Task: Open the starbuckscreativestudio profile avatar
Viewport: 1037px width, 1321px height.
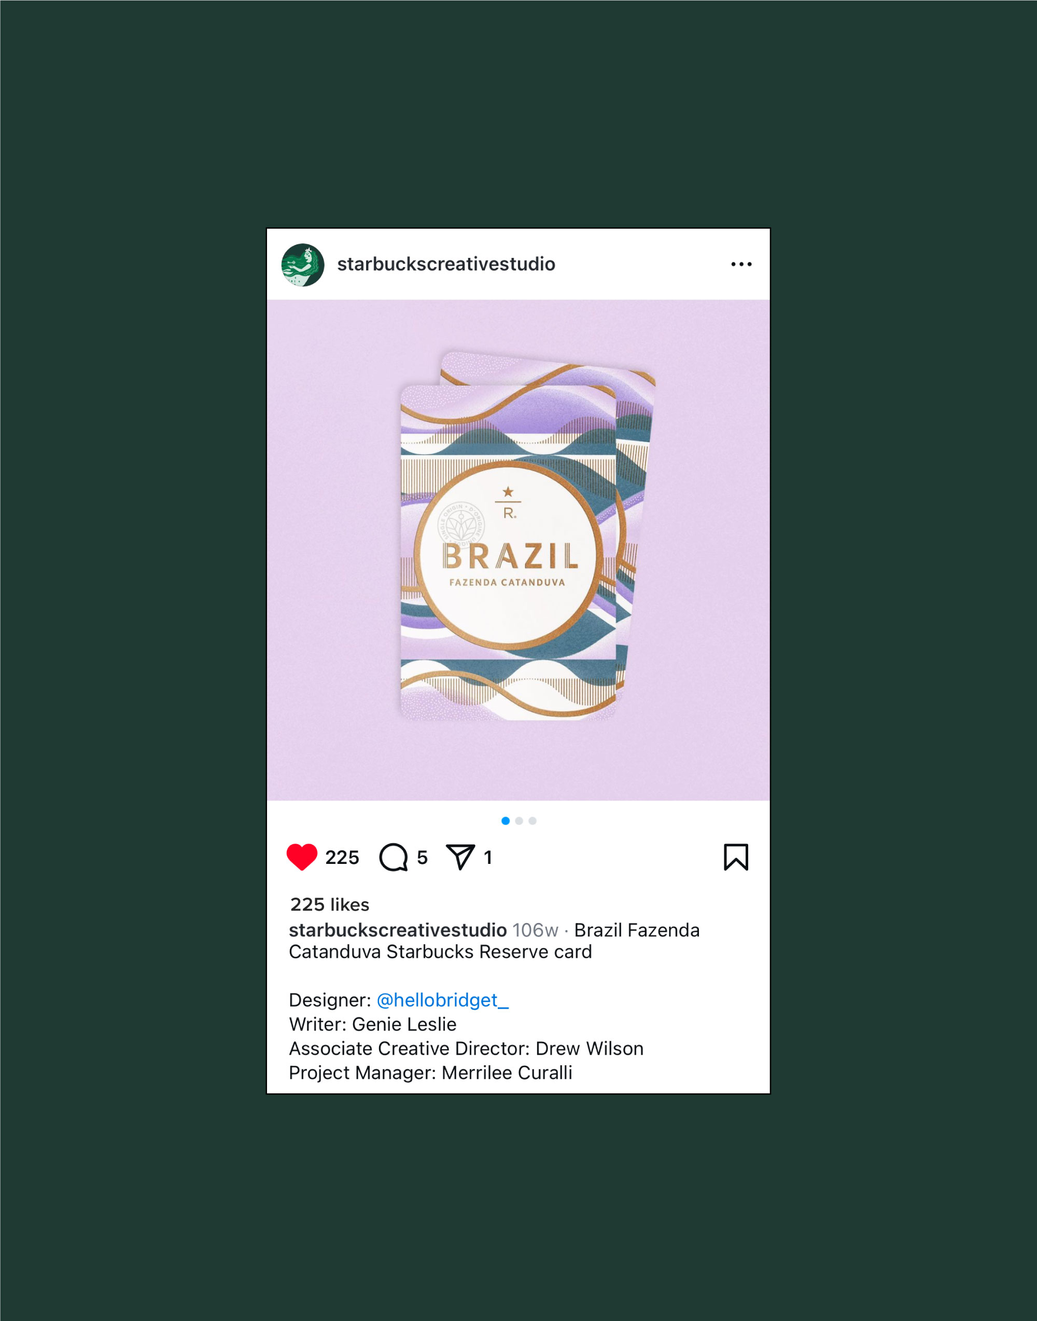Action: (x=303, y=265)
